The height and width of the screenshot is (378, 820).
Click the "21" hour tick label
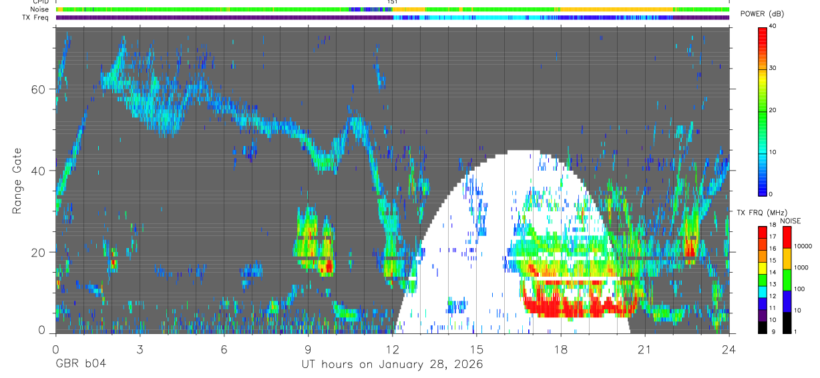click(645, 349)
